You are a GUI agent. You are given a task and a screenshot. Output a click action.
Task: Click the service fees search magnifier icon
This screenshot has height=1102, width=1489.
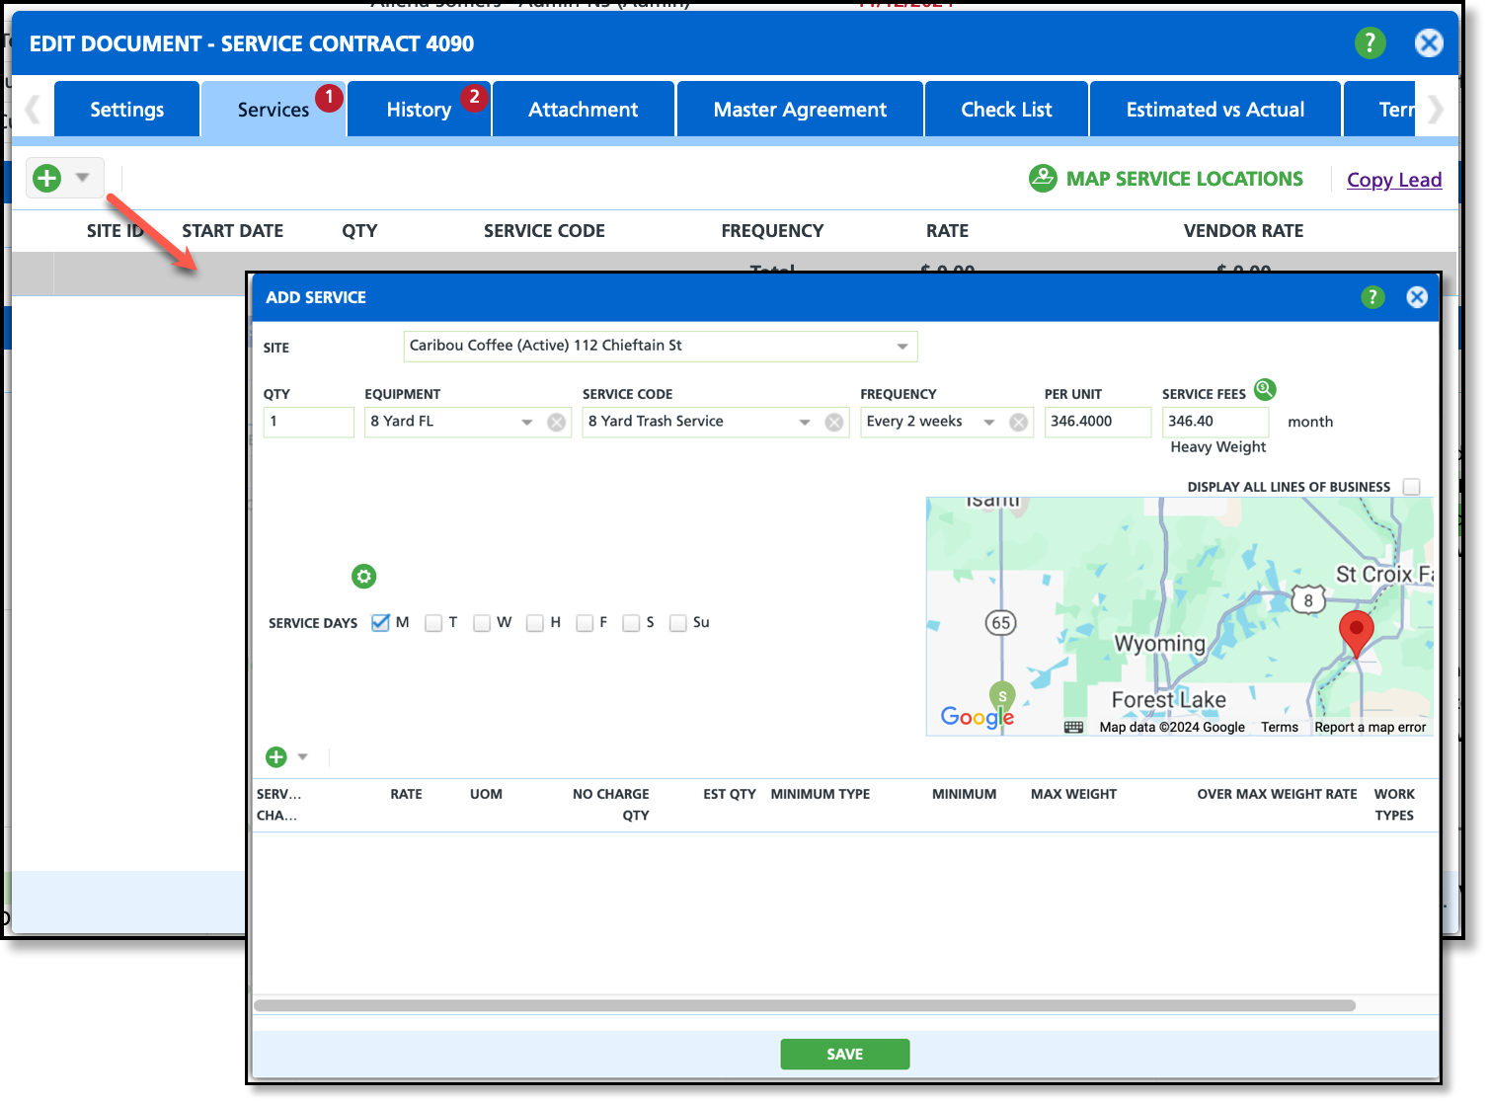[1265, 390]
